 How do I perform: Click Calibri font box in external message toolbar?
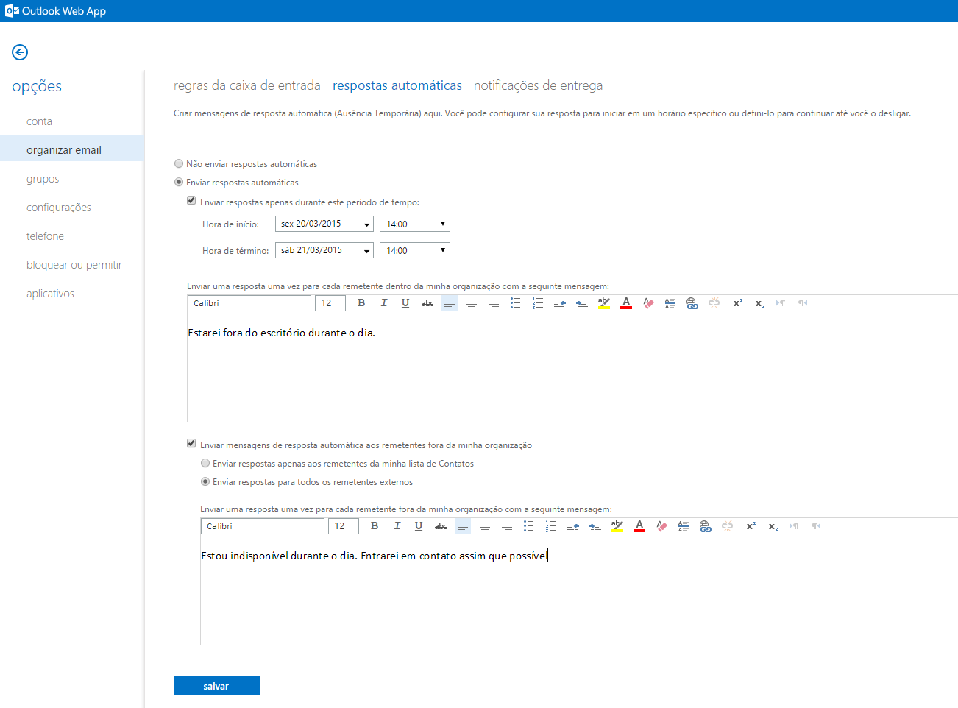tap(263, 526)
